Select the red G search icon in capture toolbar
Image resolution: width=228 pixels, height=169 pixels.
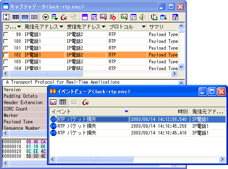64,17
